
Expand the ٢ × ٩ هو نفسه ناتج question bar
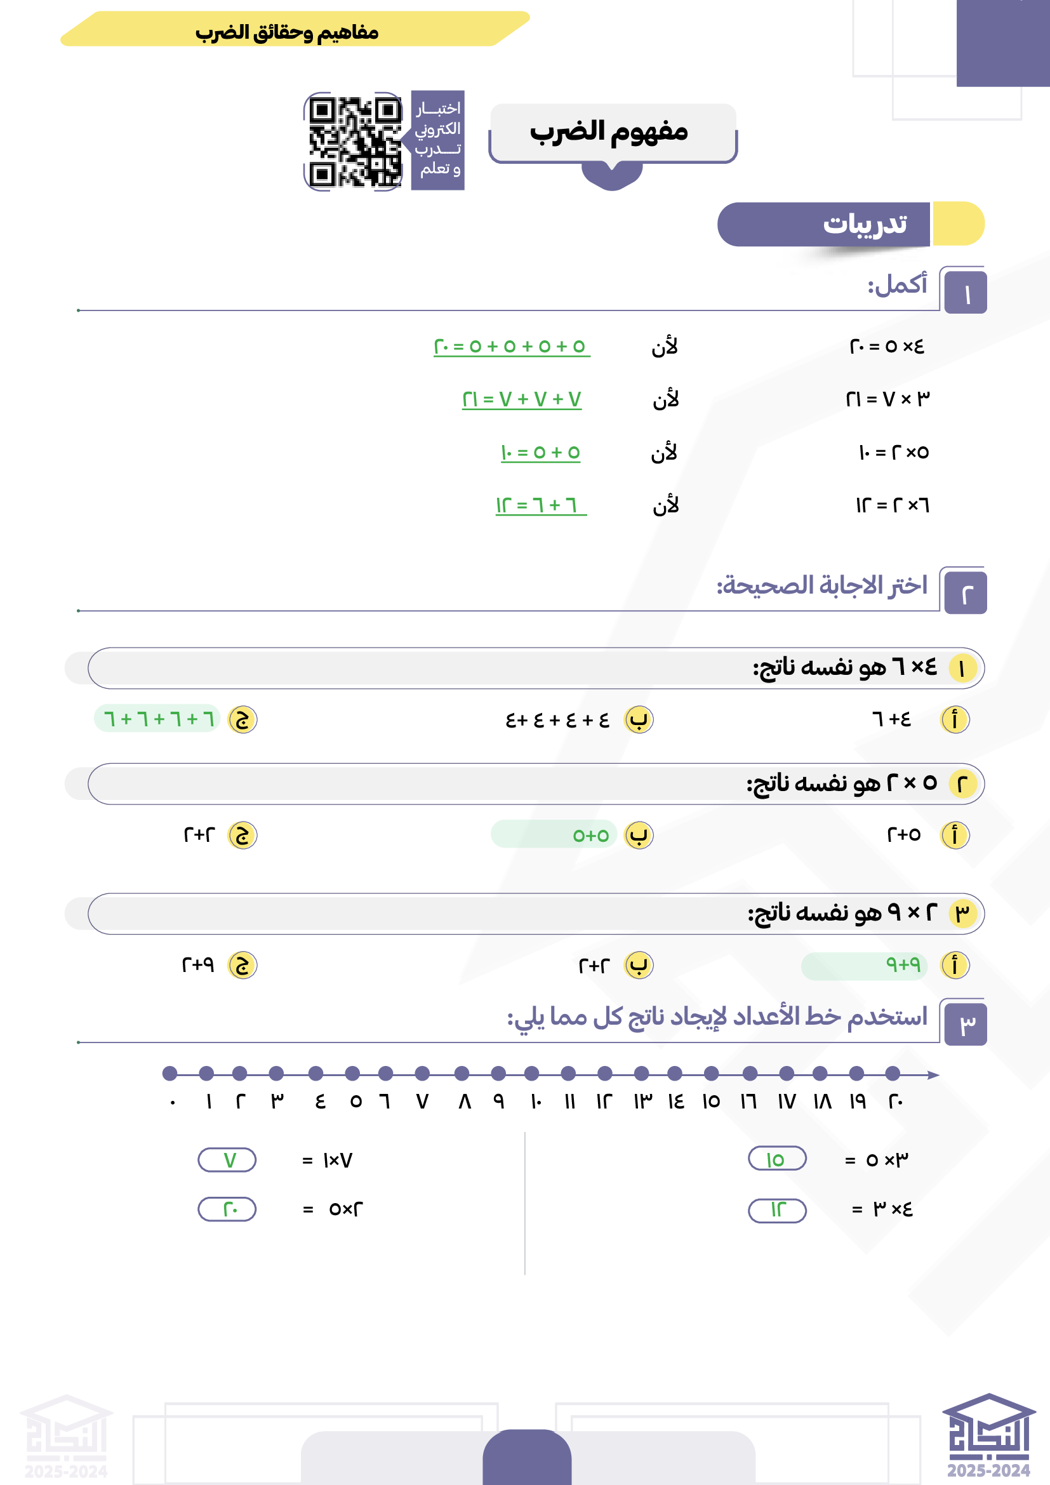[x=535, y=914]
